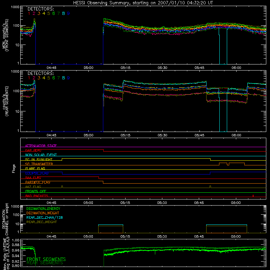Click 05:00 tick under rear segments plot
270x270 pixels.
pyautogui.click(x=88, y=135)
